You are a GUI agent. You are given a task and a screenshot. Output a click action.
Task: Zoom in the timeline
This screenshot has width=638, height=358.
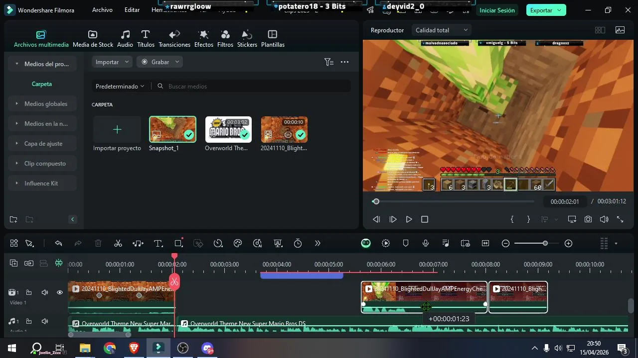(568, 243)
